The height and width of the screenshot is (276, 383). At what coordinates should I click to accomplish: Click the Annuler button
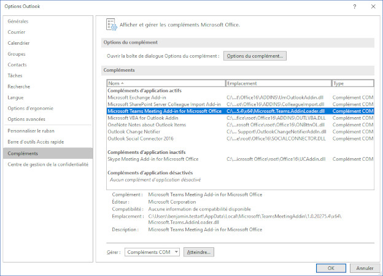[365, 268]
